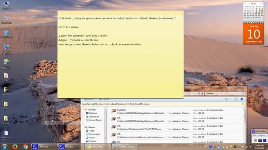Open Reference Details file on desktop
Screen dimensions: 268x150
point(6,136)
